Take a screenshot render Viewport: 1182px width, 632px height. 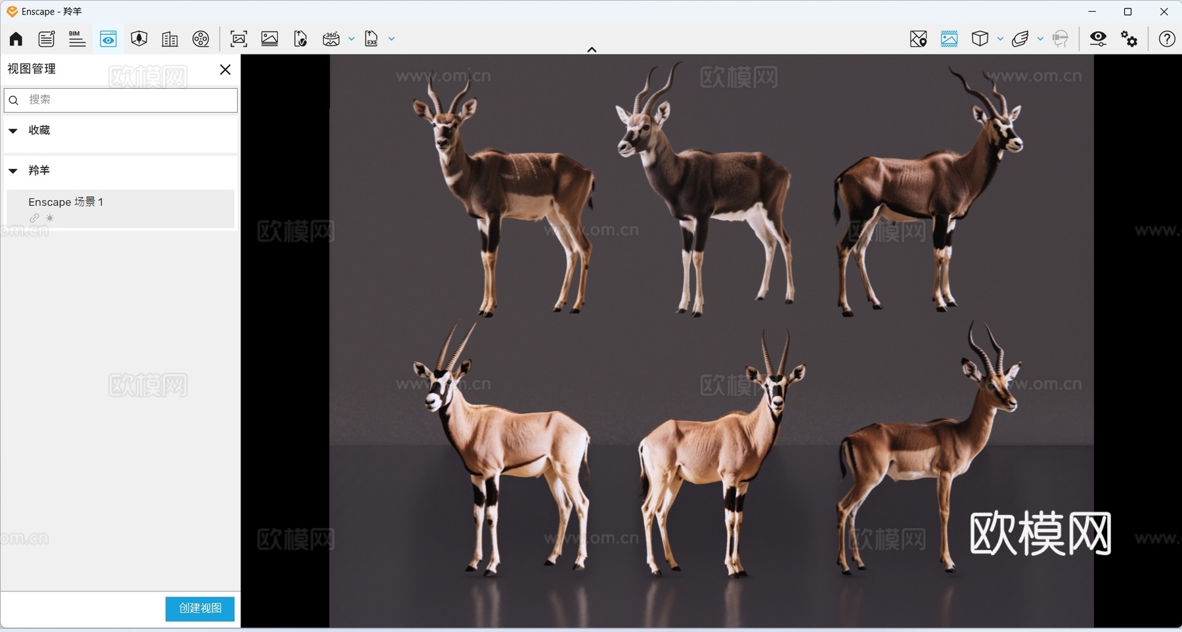click(239, 39)
